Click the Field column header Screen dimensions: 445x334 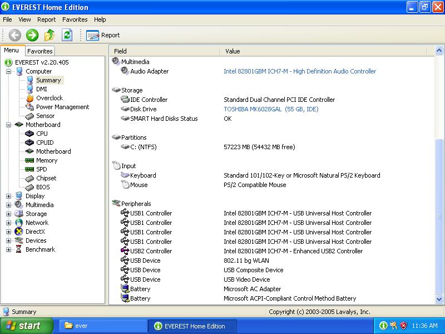tap(165, 51)
